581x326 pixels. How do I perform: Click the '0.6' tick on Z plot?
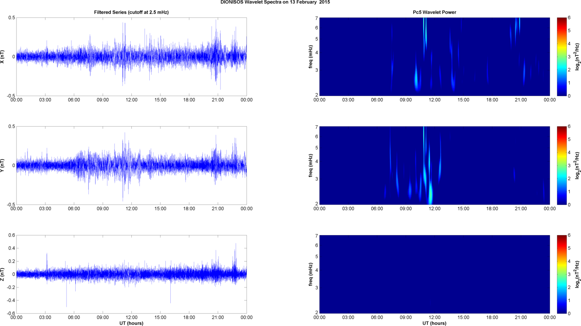tap(12, 236)
